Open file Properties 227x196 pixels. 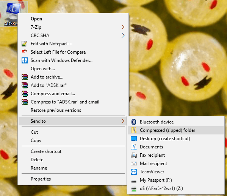73,179
